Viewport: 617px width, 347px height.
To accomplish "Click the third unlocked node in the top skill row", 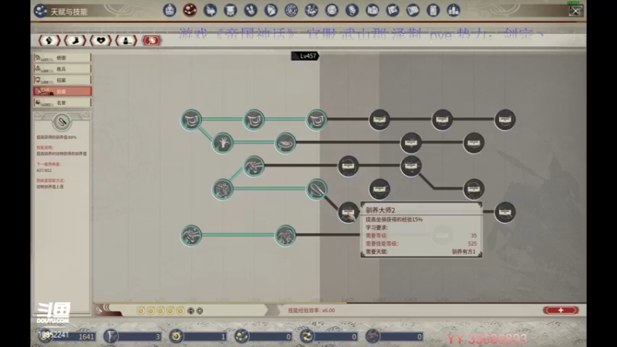I will coord(316,120).
